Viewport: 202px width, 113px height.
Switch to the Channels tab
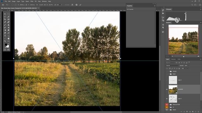173,59
